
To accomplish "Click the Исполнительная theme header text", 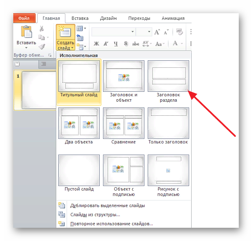I will (79, 55).
